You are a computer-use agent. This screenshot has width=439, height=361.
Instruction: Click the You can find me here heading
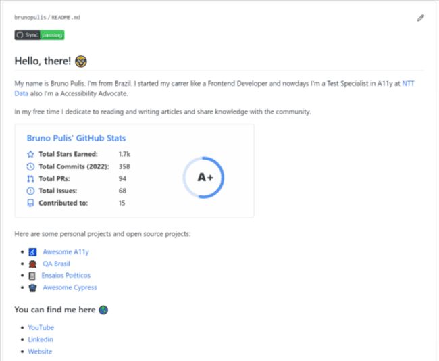(55, 310)
